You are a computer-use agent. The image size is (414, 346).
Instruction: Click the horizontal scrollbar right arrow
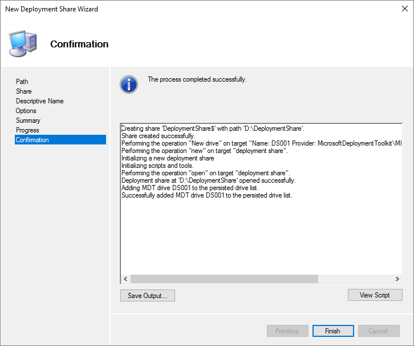pyautogui.click(x=397, y=279)
